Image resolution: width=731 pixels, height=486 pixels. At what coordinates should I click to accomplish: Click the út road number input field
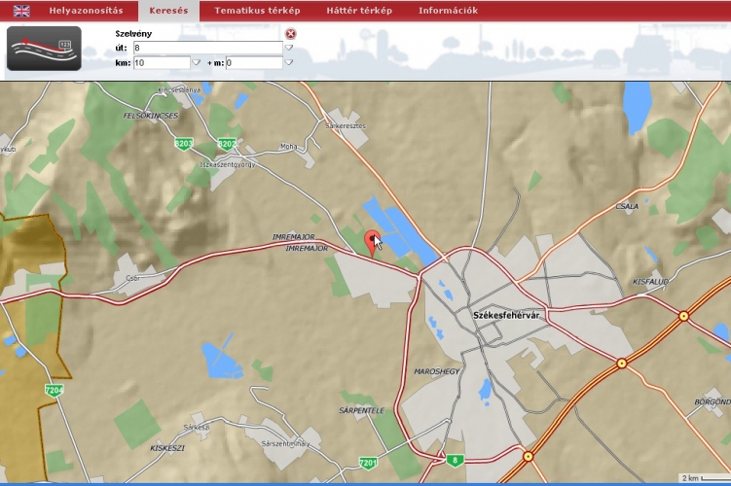tap(207, 48)
